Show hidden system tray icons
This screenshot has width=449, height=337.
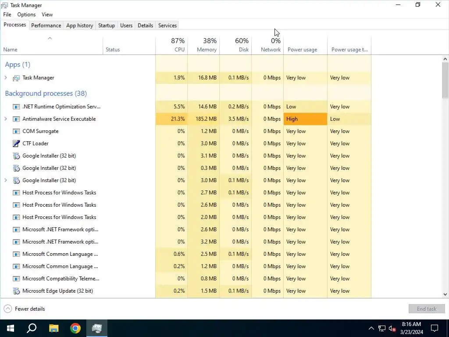coord(371,328)
